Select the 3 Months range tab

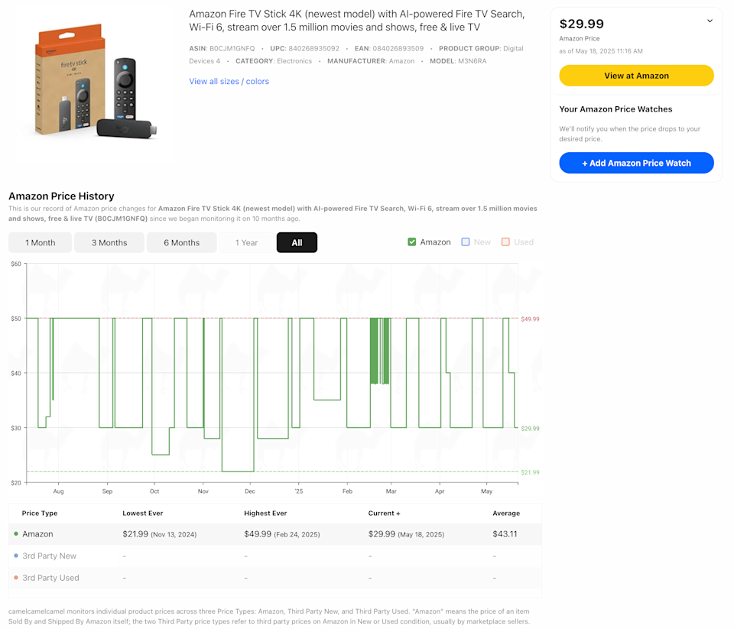109,243
